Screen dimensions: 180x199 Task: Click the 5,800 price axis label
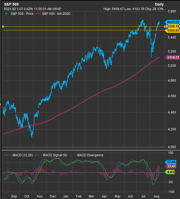[172, 11]
